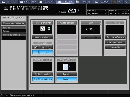Open Config. tamaño settings
130x97 pixels.
(43, 74)
